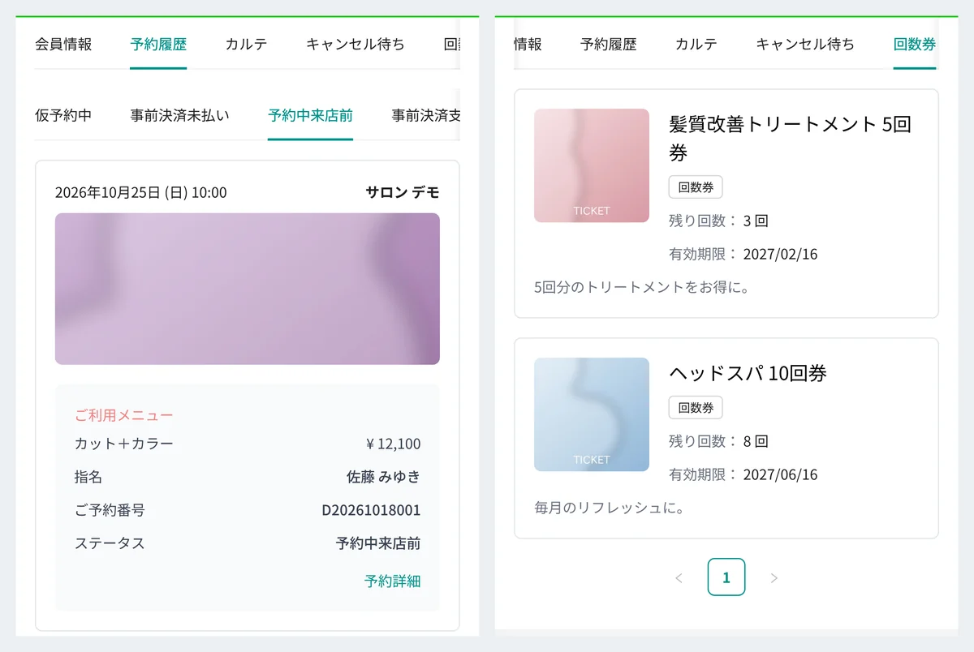Click the 残り回数 3 回 text

pos(718,221)
